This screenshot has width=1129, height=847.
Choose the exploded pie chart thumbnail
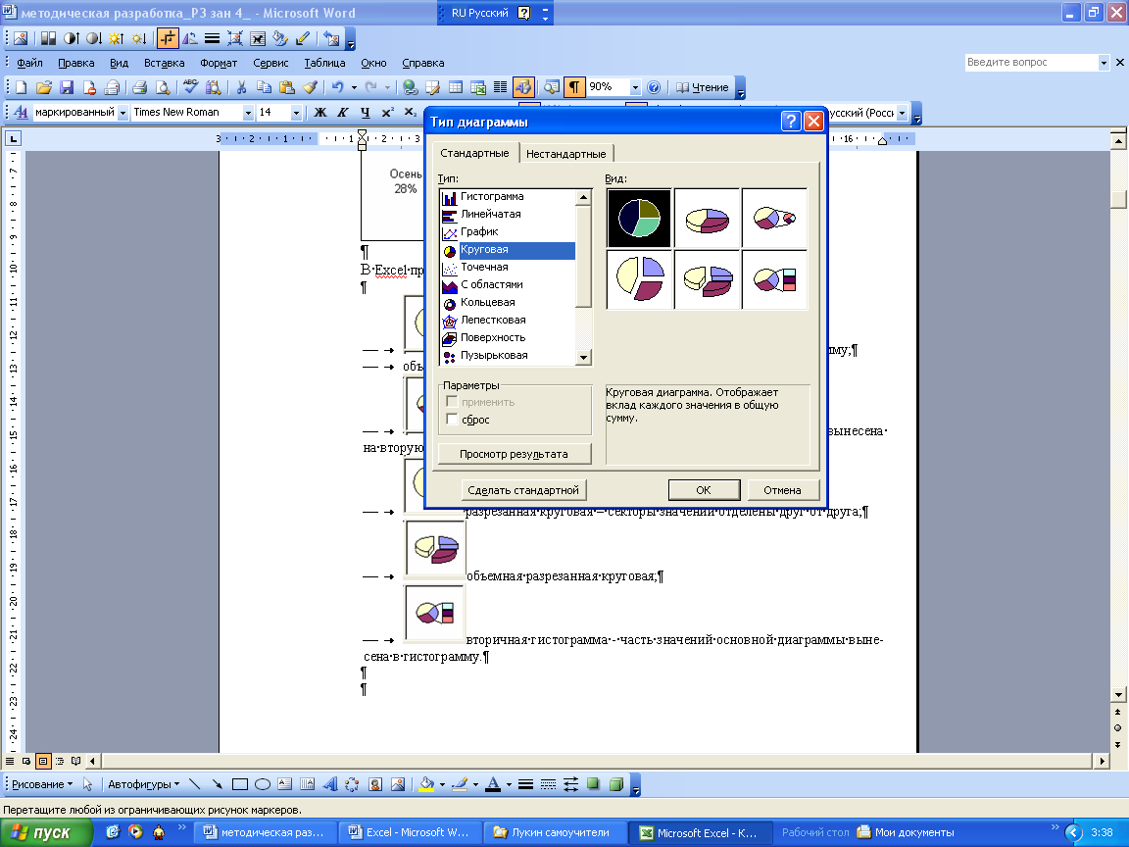639,280
